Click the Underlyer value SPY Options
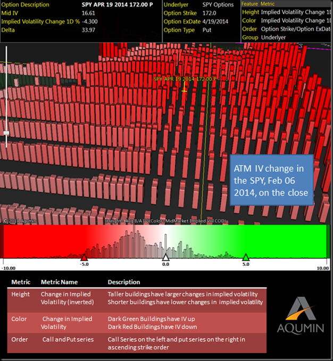 [x=218, y=5]
